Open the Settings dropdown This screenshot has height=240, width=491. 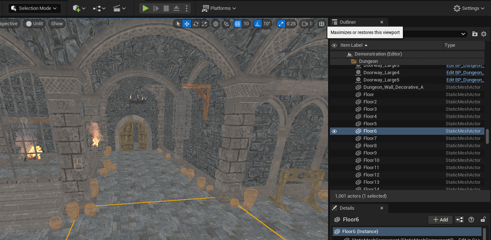[x=469, y=8]
